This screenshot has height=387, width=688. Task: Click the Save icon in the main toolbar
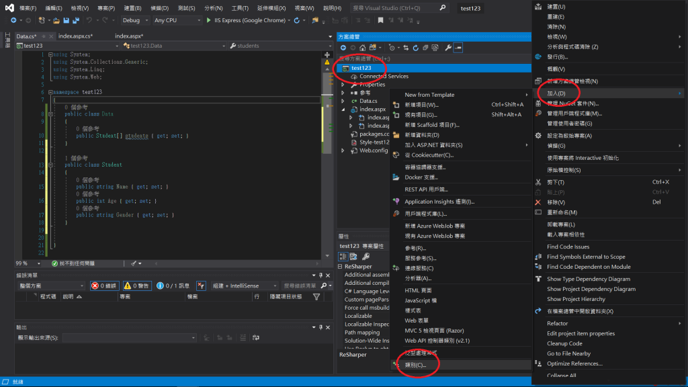[x=67, y=20]
